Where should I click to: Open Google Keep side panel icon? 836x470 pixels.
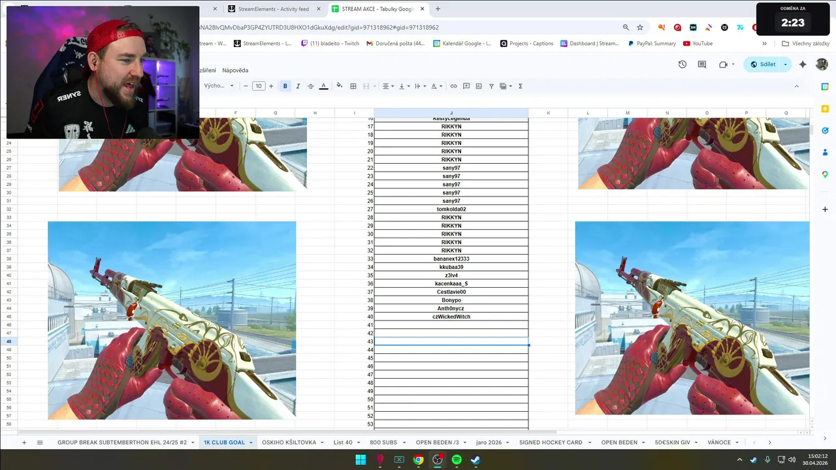[825, 108]
